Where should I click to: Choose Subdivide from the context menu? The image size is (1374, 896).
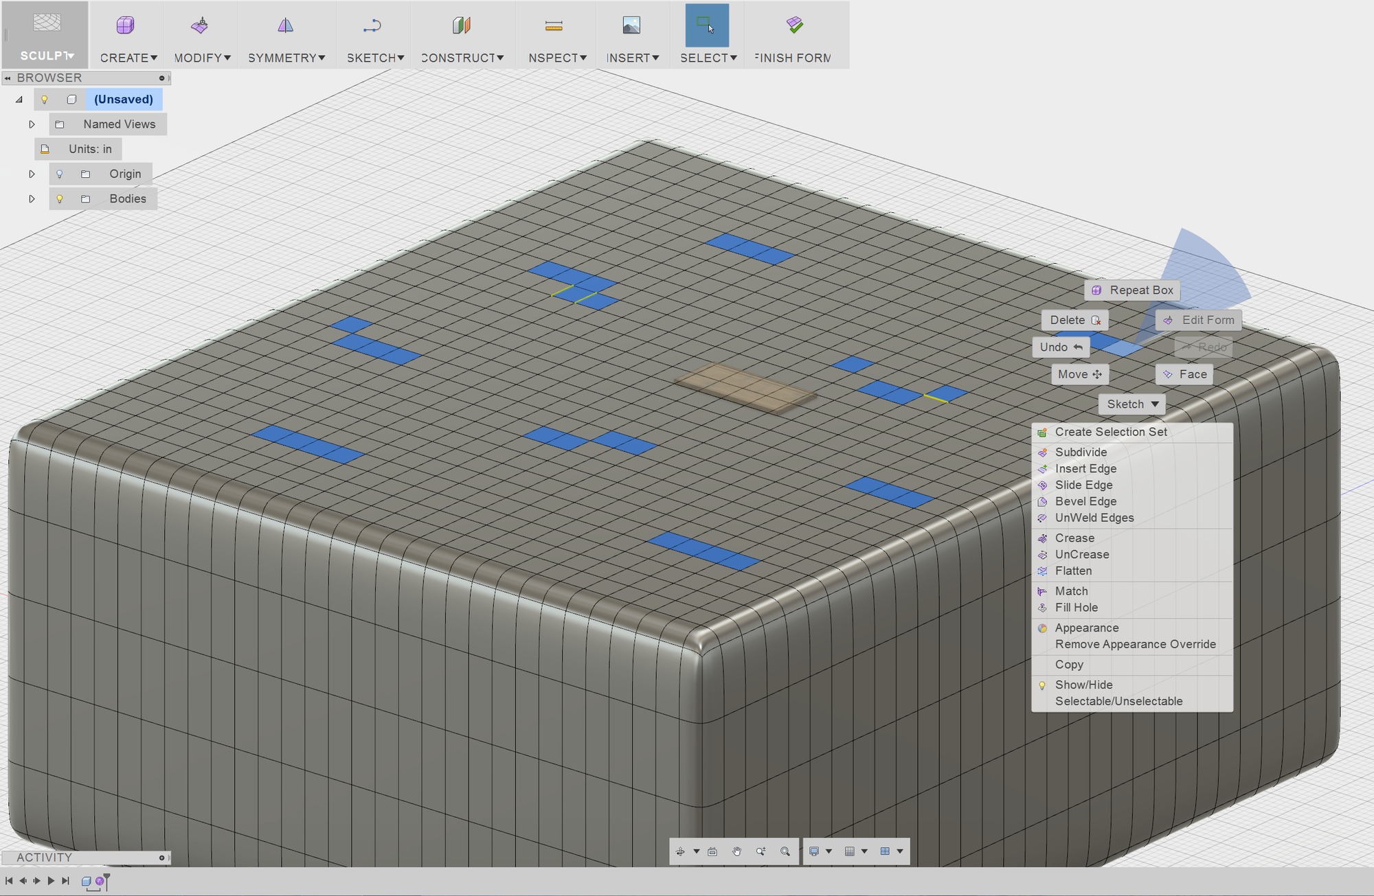tap(1081, 452)
